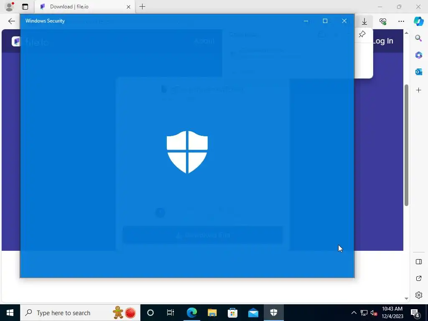Open Mail app from taskbar
428x321 pixels.
253,313
